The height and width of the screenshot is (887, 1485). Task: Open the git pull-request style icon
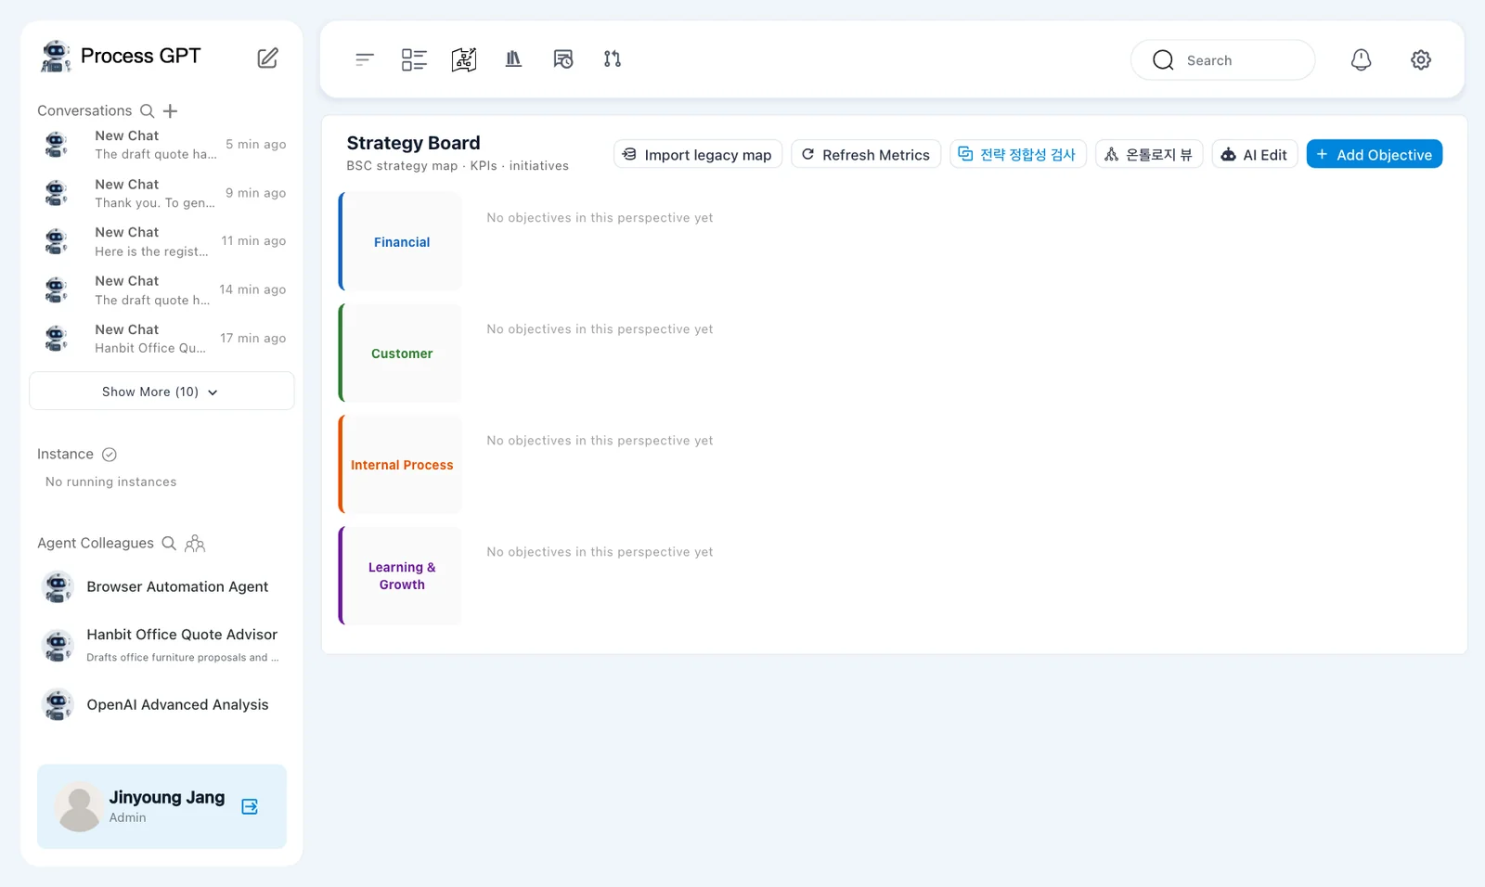[x=613, y=59]
